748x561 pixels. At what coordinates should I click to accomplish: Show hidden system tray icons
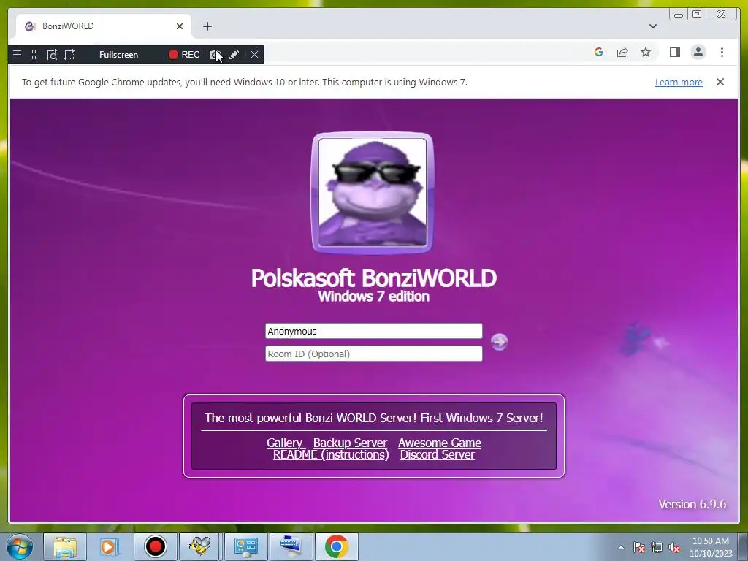(x=621, y=548)
